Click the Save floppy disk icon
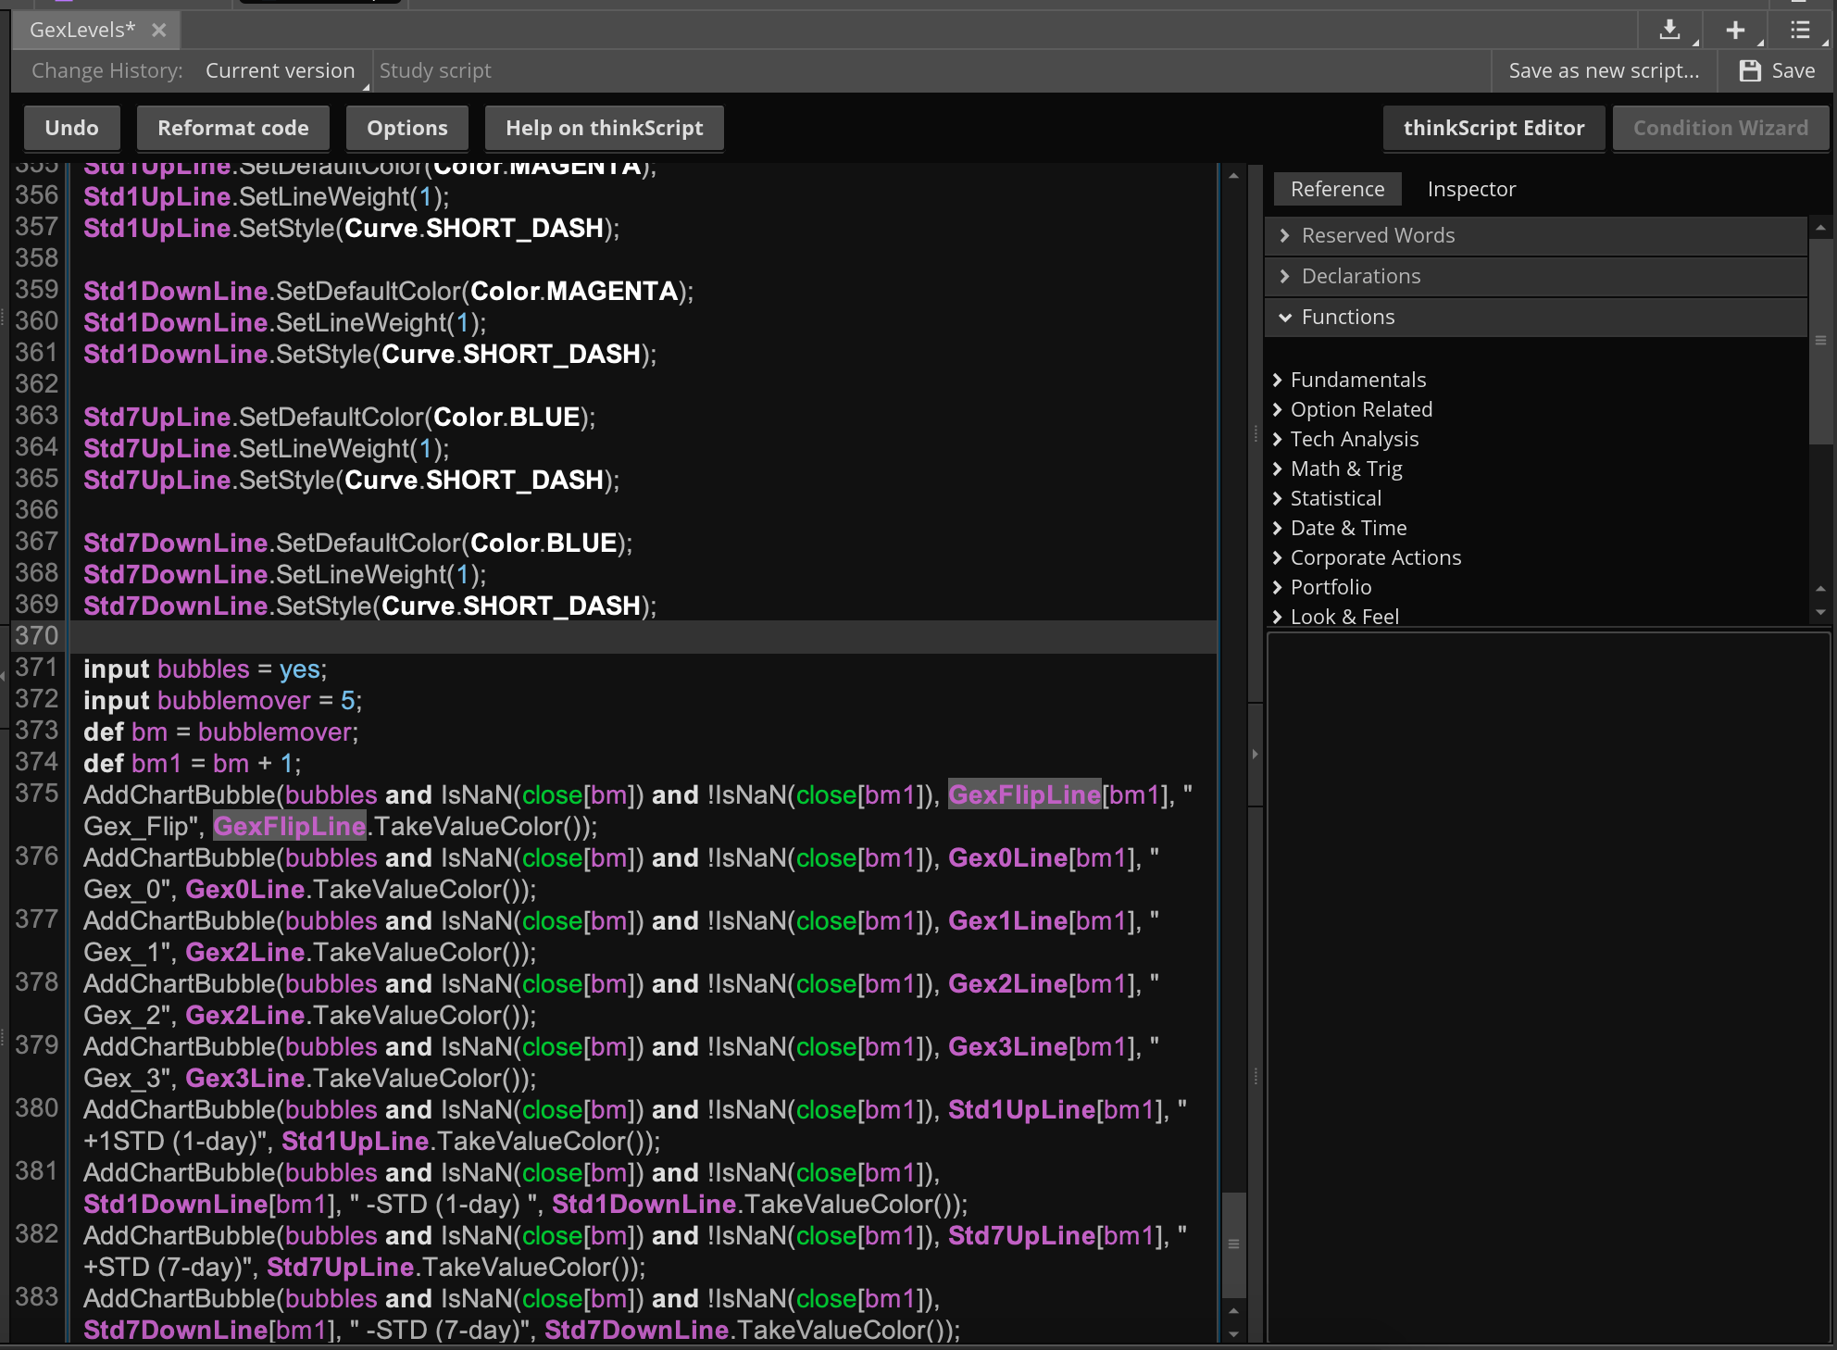 (1750, 70)
